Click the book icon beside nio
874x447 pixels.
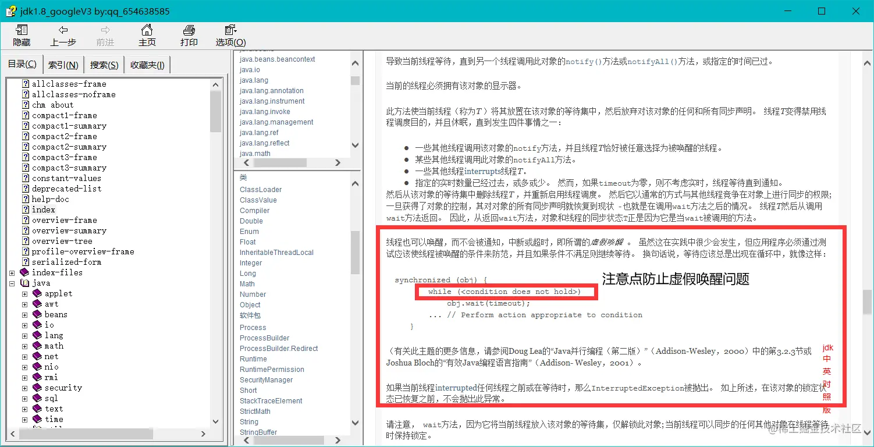(37, 367)
